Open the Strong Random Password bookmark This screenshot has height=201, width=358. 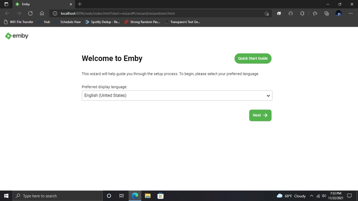click(x=142, y=22)
